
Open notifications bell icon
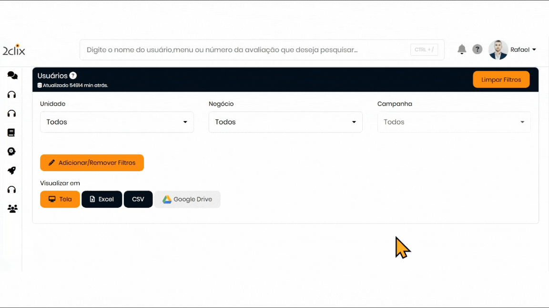click(x=461, y=49)
